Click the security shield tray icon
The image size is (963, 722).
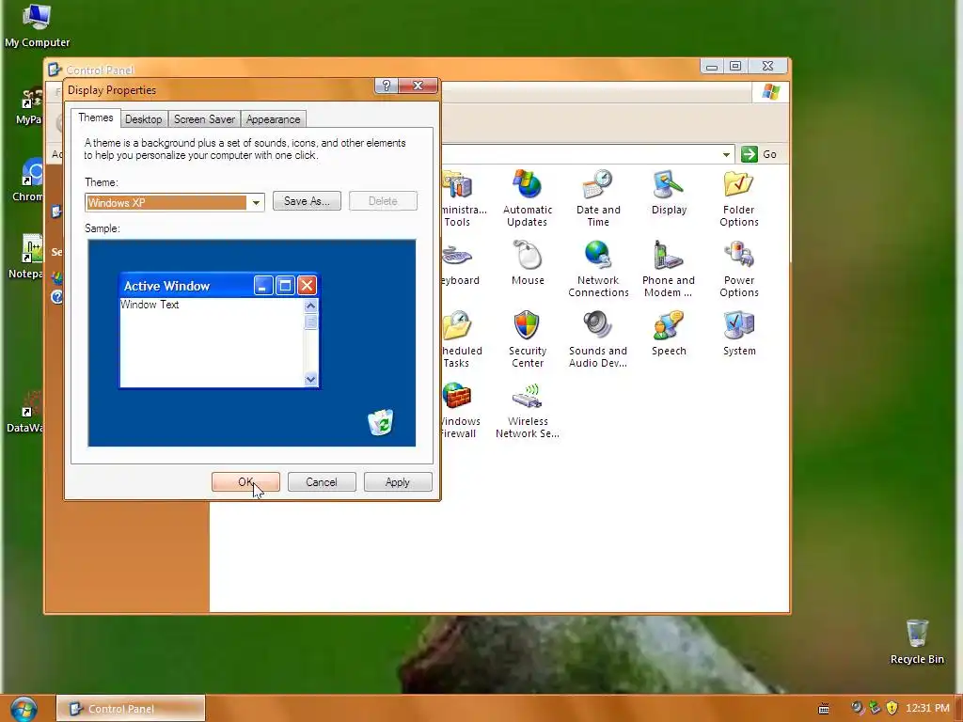click(892, 709)
